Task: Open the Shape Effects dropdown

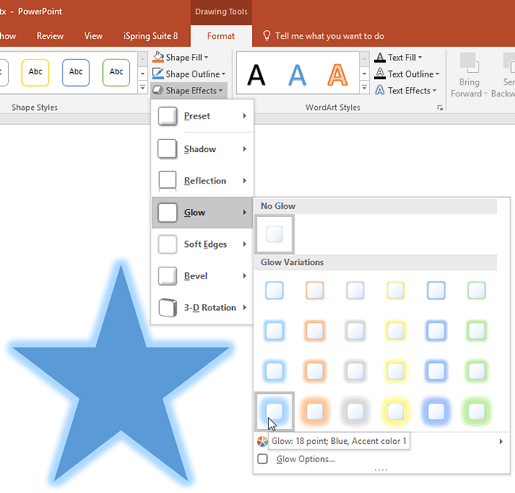Action: click(x=189, y=91)
